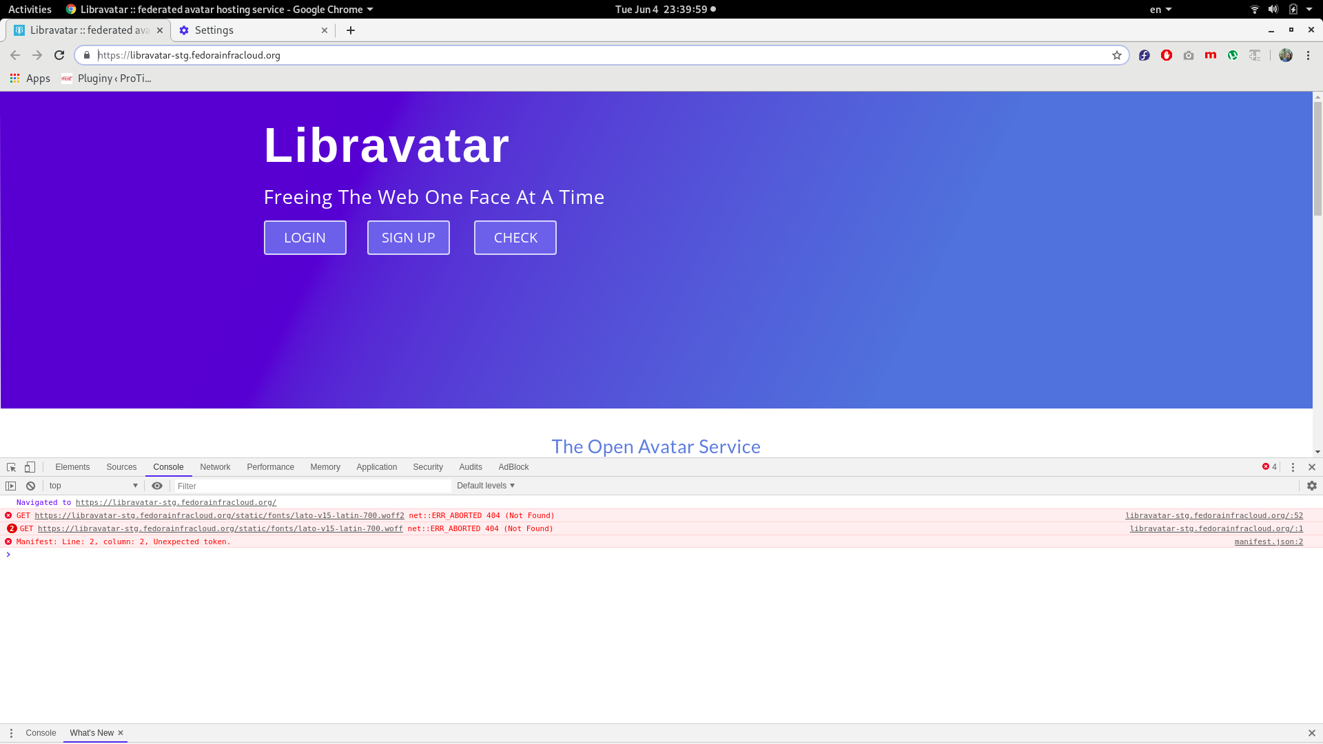Expand the Default levels dropdown
1323x744 pixels.
pyautogui.click(x=486, y=486)
